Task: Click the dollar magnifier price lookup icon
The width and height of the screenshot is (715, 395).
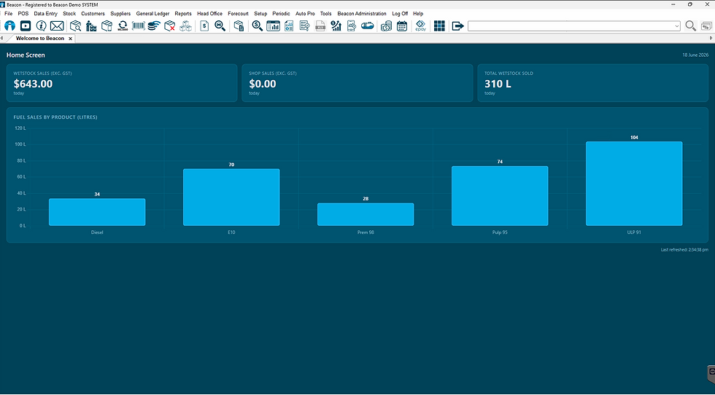Action: pos(257,26)
